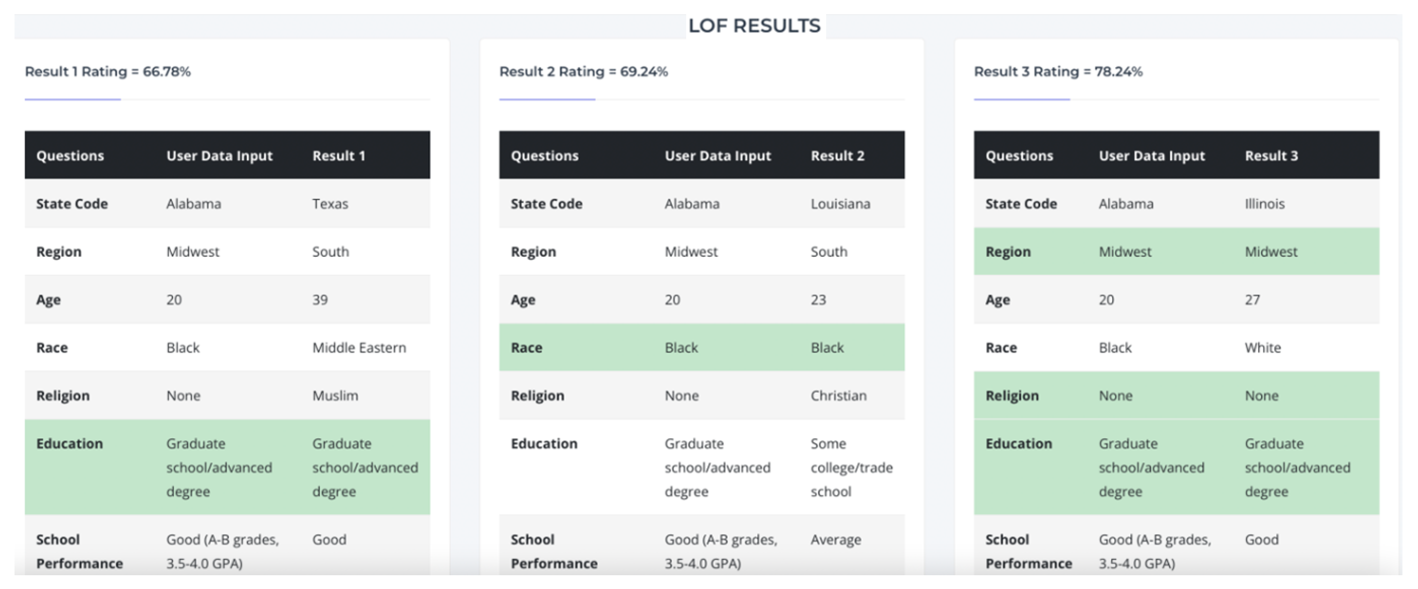Screen dimensions: 1418x589
Task: Select the "Middle Eastern" race value
Action: pyautogui.click(x=359, y=347)
